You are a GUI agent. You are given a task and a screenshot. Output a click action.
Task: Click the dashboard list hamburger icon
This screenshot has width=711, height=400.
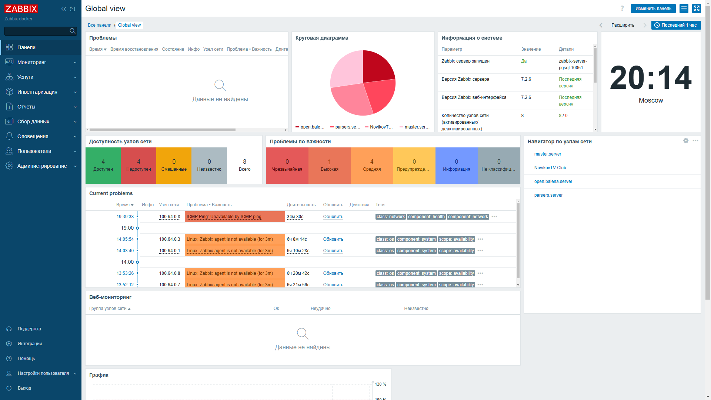684,8
